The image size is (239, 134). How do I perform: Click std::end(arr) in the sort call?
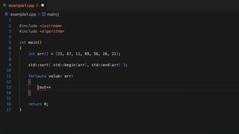tap(106, 65)
